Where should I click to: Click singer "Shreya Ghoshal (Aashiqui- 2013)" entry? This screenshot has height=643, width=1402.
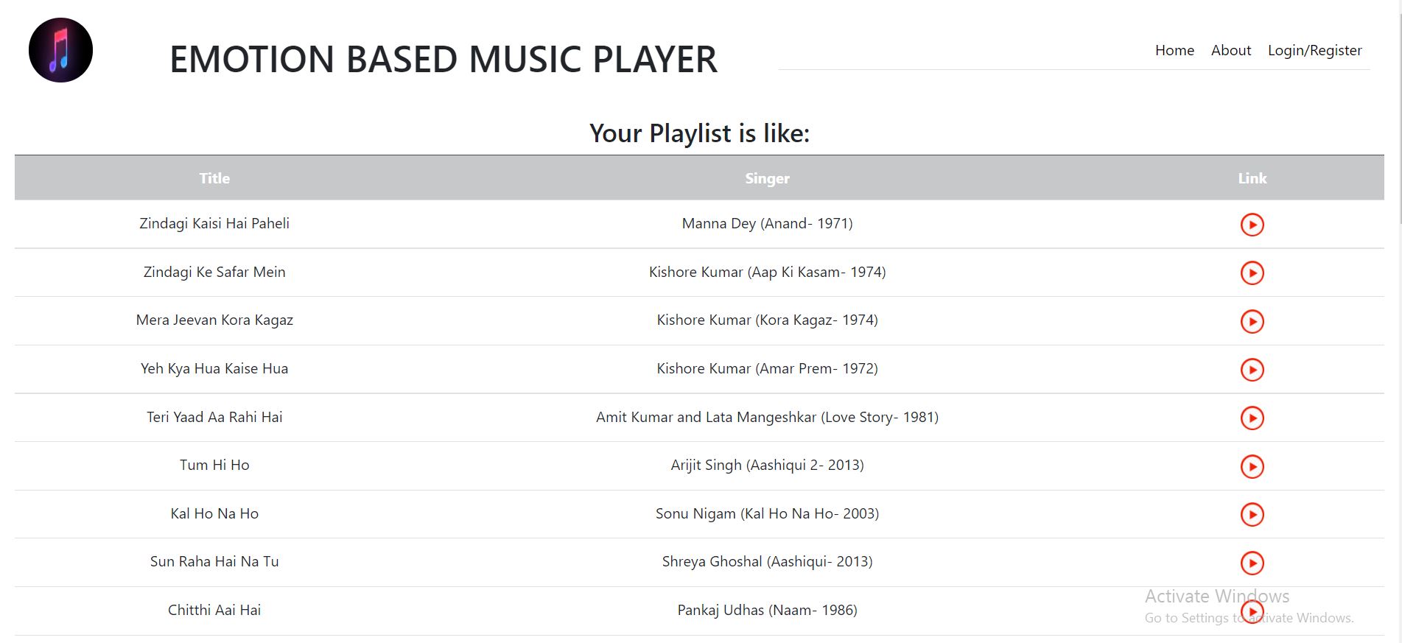[x=766, y=561]
